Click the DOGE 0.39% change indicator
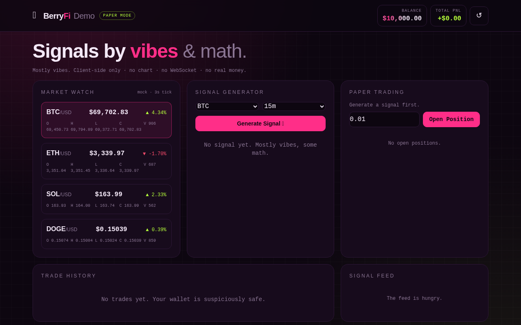The height and width of the screenshot is (325, 521). pyautogui.click(x=156, y=230)
